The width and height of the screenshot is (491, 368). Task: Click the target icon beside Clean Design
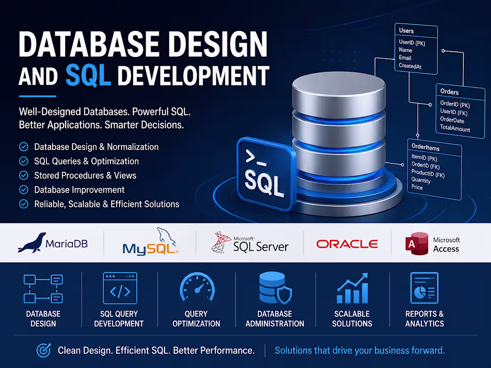point(44,350)
